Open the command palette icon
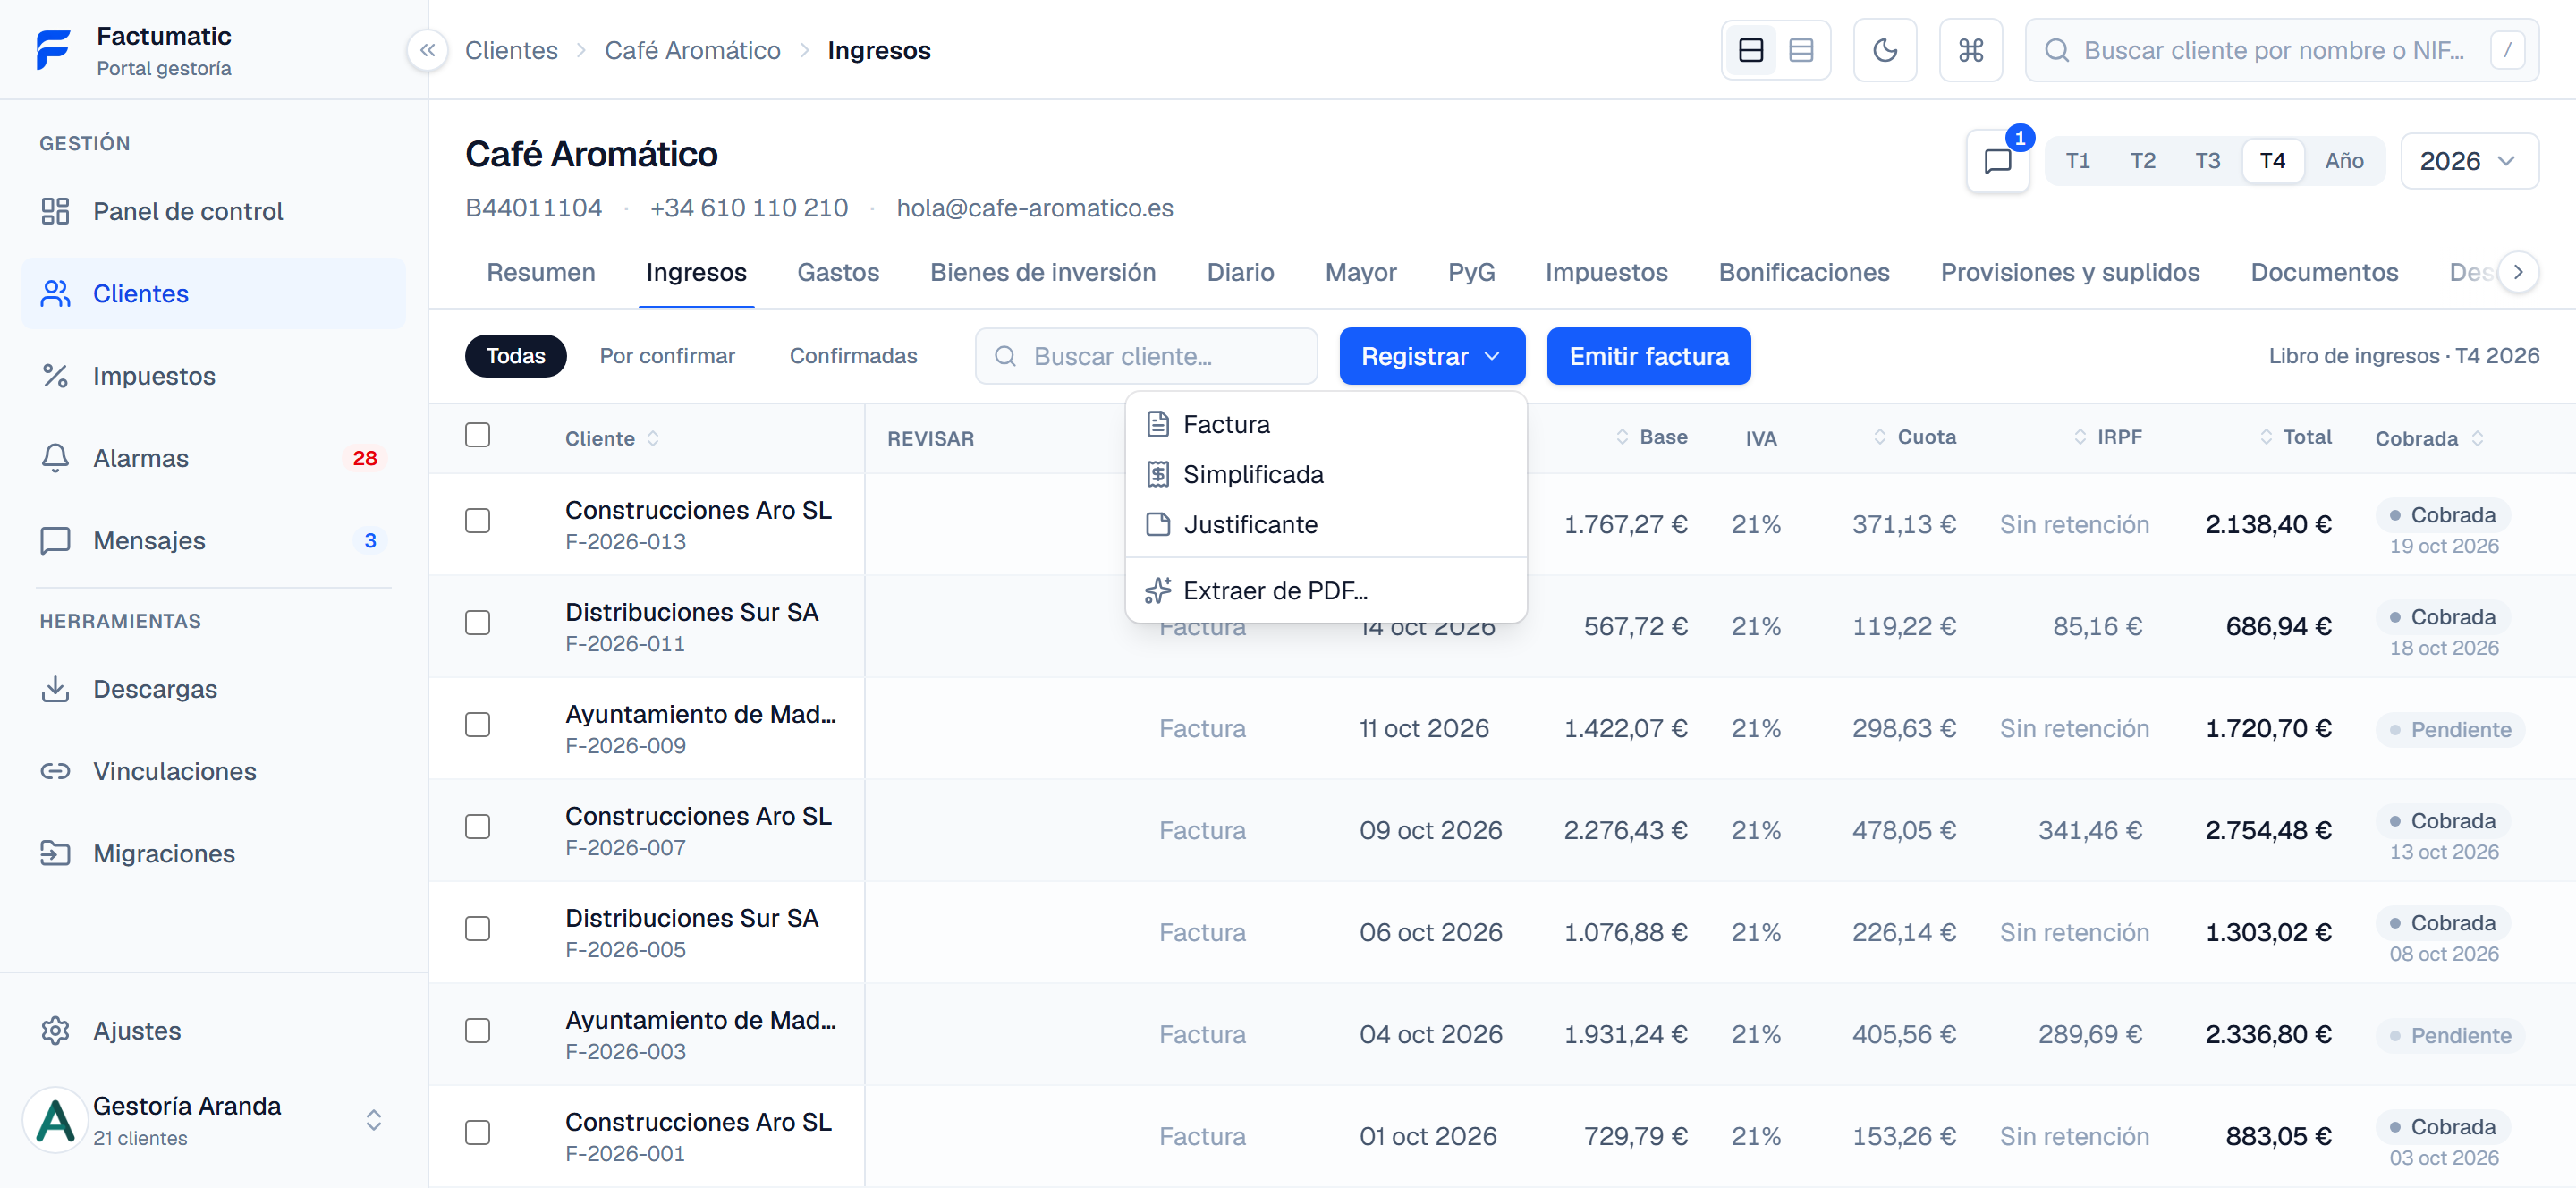The width and height of the screenshot is (2576, 1188). (1970, 50)
